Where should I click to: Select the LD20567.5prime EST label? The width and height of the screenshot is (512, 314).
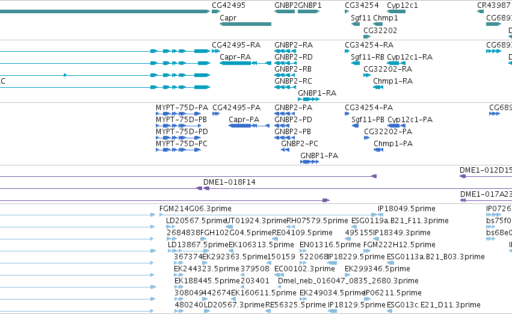[196, 221]
